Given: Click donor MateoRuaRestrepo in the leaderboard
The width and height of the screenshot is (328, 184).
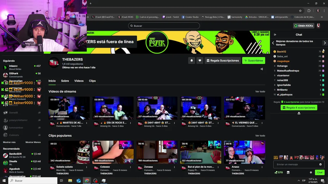Looking at the screenshot, I should [288, 71].
